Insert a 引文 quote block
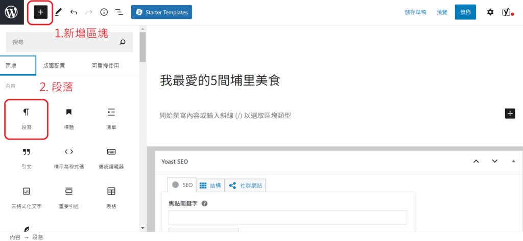 27,159
